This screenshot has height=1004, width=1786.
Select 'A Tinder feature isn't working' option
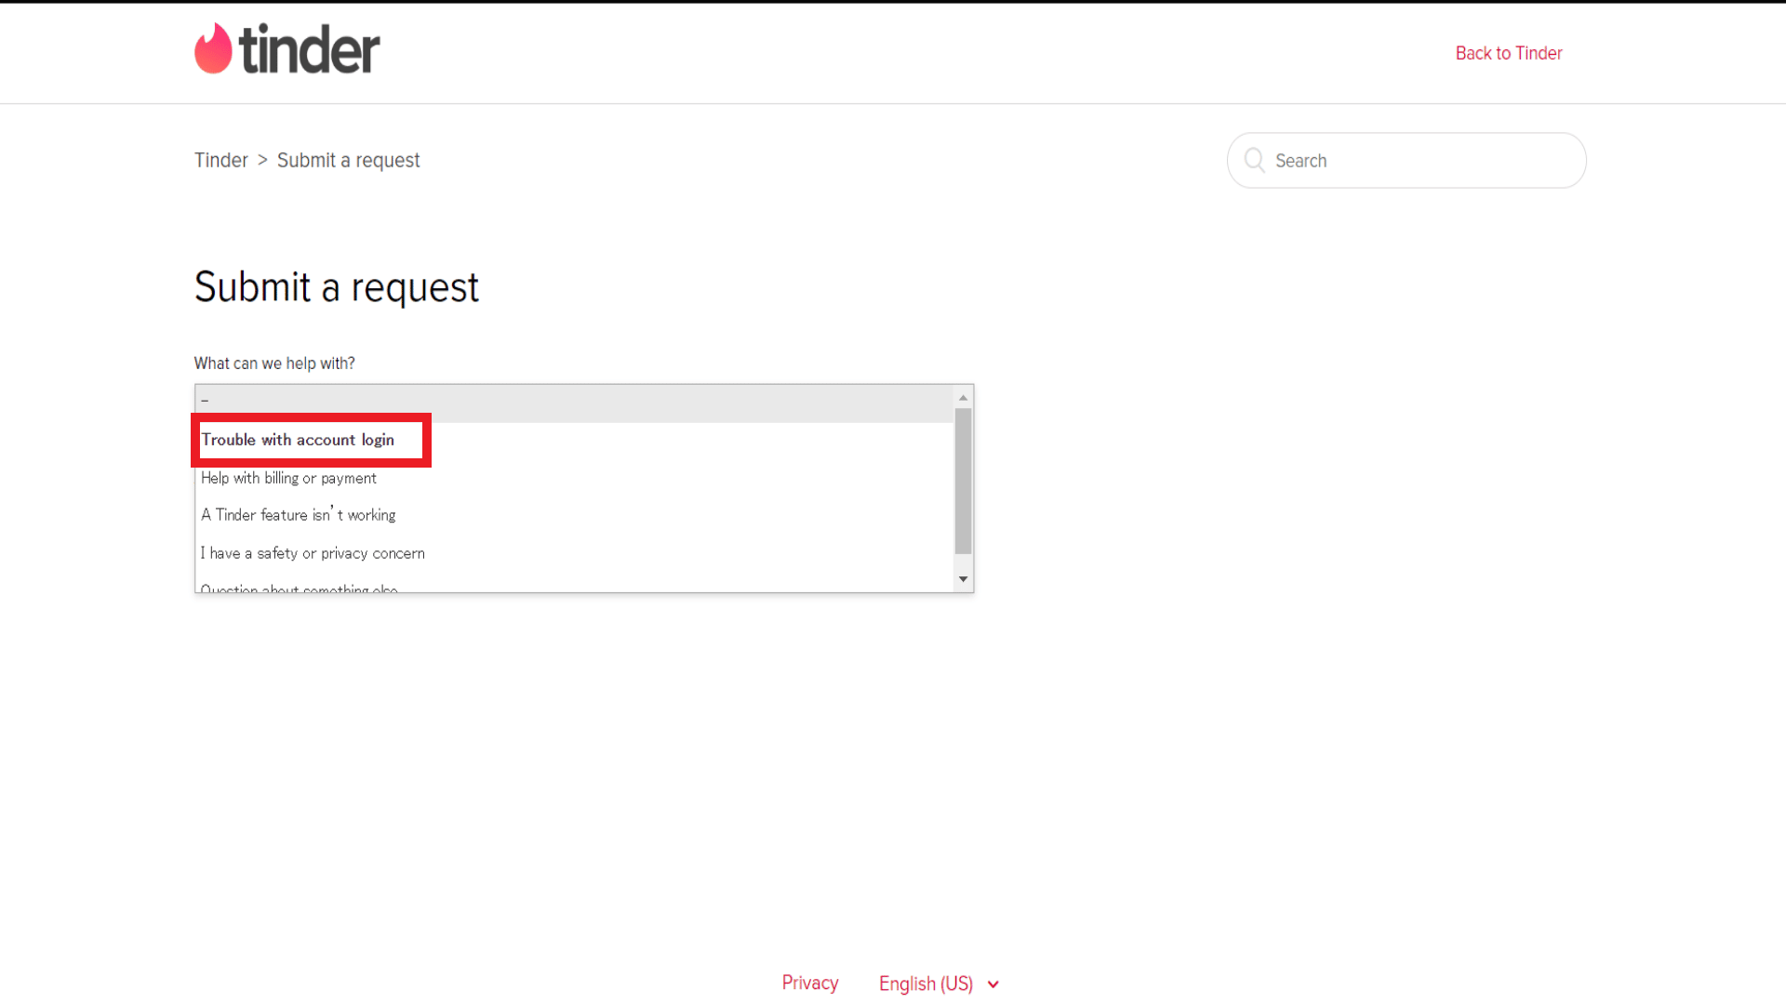pos(298,514)
